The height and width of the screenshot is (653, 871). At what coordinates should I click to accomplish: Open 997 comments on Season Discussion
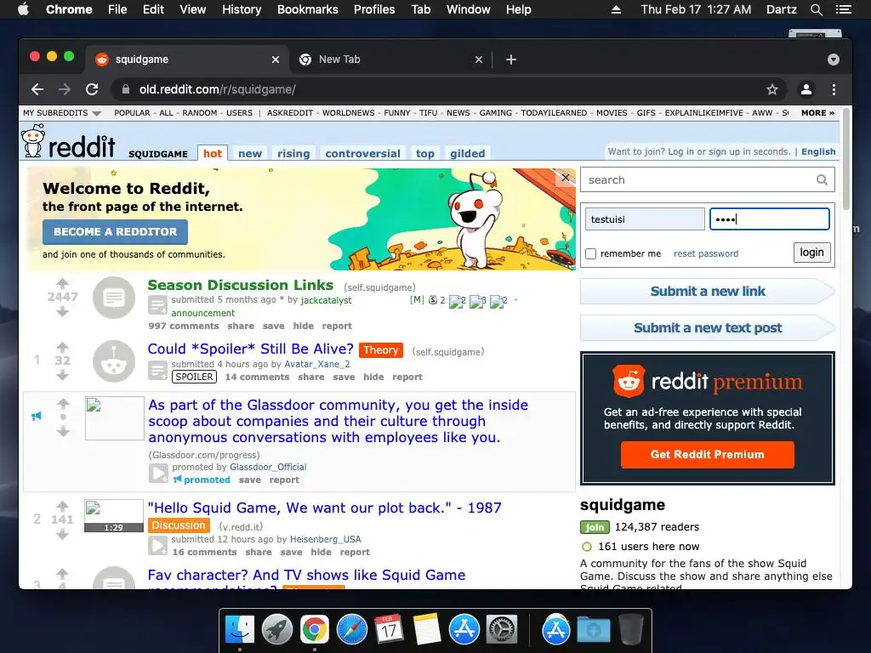coord(184,326)
